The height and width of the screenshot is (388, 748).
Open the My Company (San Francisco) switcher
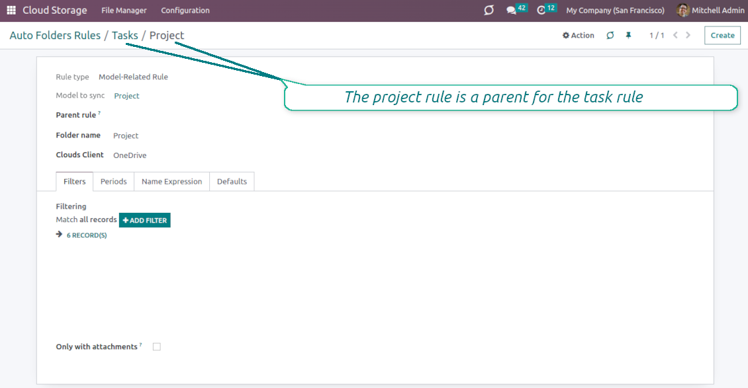pyautogui.click(x=615, y=11)
